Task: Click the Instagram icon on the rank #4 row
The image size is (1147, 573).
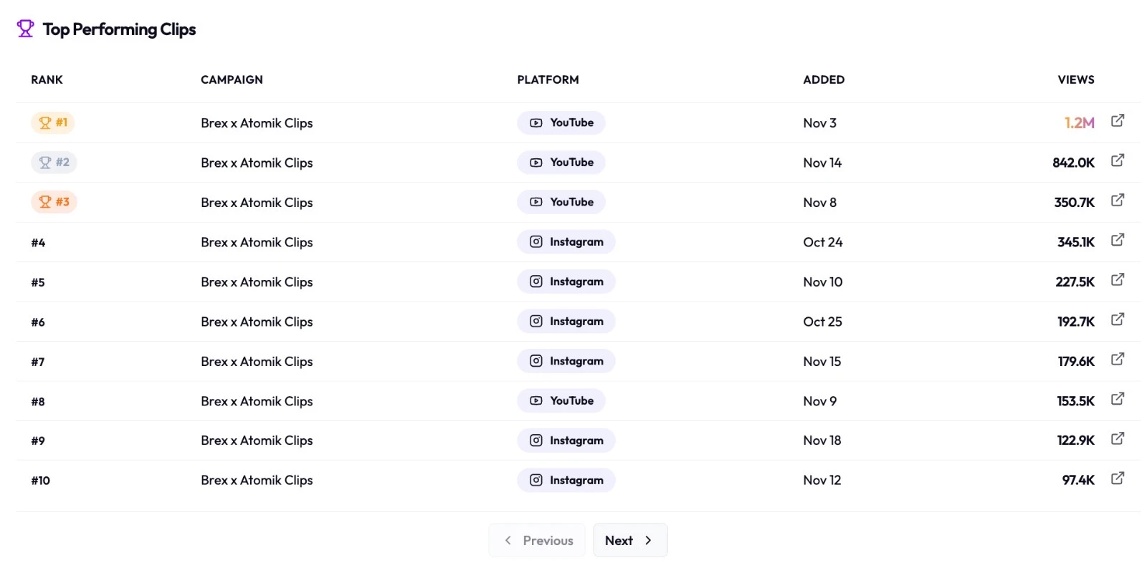Action: (536, 242)
